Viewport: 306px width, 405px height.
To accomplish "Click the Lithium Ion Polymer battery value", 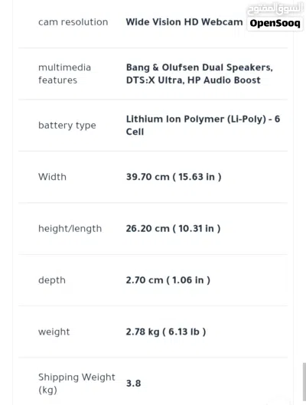I will (x=203, y=126).
